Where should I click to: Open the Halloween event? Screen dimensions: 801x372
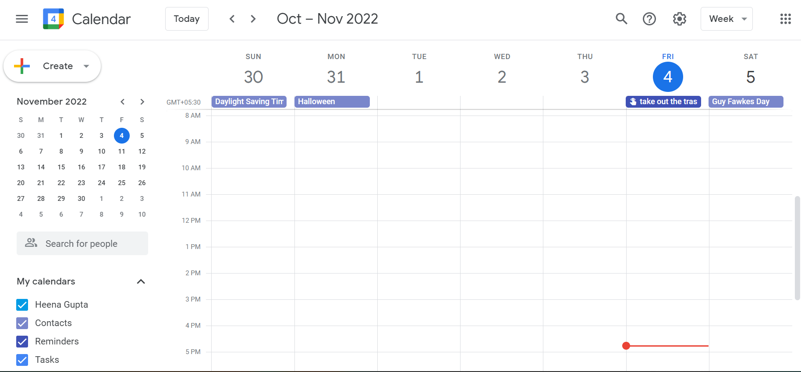332,102
